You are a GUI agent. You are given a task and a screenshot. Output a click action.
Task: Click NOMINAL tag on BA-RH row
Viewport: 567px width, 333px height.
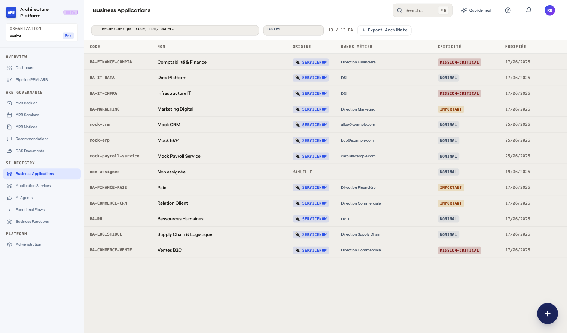click(448, 219)
